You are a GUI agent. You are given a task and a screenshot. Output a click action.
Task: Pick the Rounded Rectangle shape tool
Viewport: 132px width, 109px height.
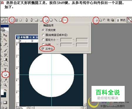(x=41, y=20)
